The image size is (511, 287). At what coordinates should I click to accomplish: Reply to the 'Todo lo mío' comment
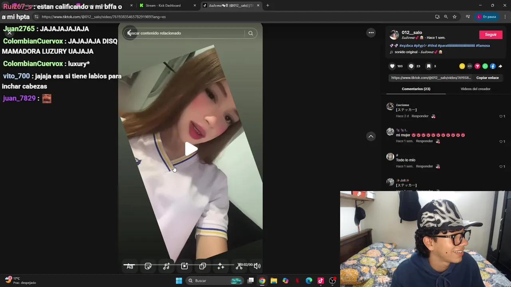424,166
